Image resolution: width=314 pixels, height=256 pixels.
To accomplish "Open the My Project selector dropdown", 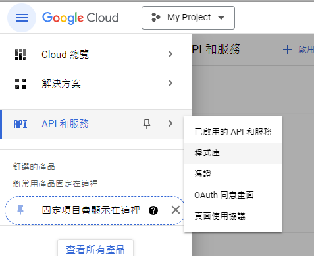I will (x=188, y=18).
